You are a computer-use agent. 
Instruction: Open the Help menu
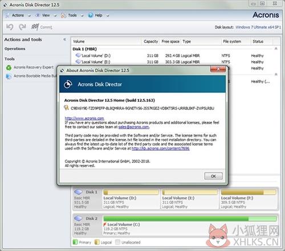(99, 15)
